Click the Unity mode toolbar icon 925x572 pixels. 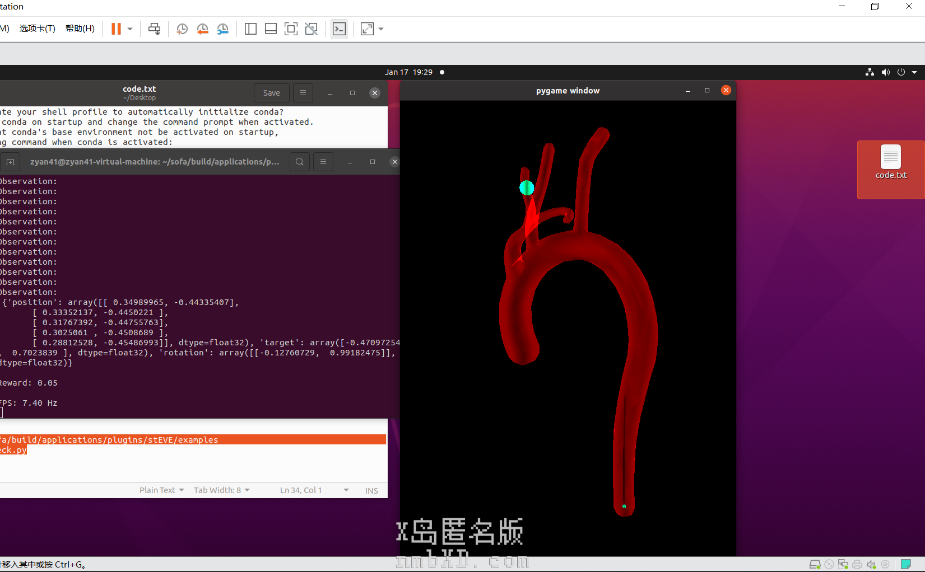click(312, 29)
